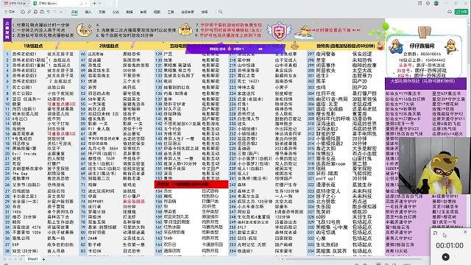Select the header cell "2块钱起点"
The width and height of the screenshot is (471, 265).
pos(109,46)
